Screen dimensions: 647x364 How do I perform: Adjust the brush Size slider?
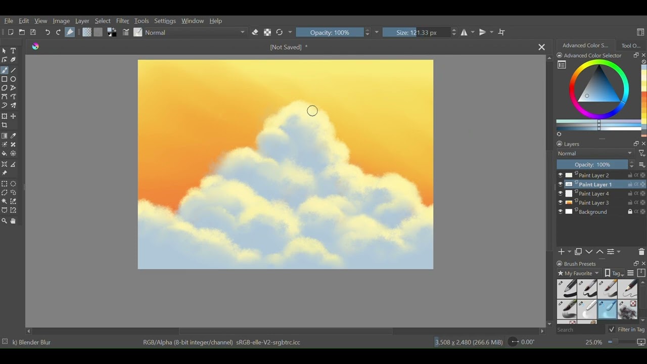(417, 32)
